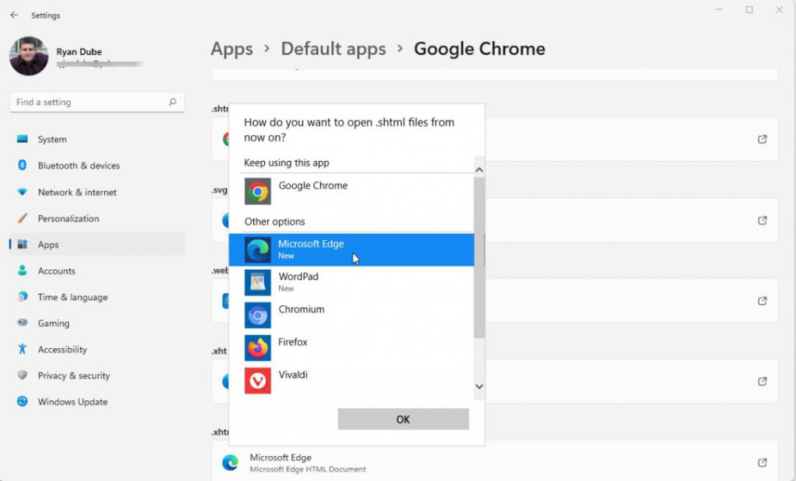796x481 pixels.
Task: Open external link icon for .svg row
Action: coord(763,220)
